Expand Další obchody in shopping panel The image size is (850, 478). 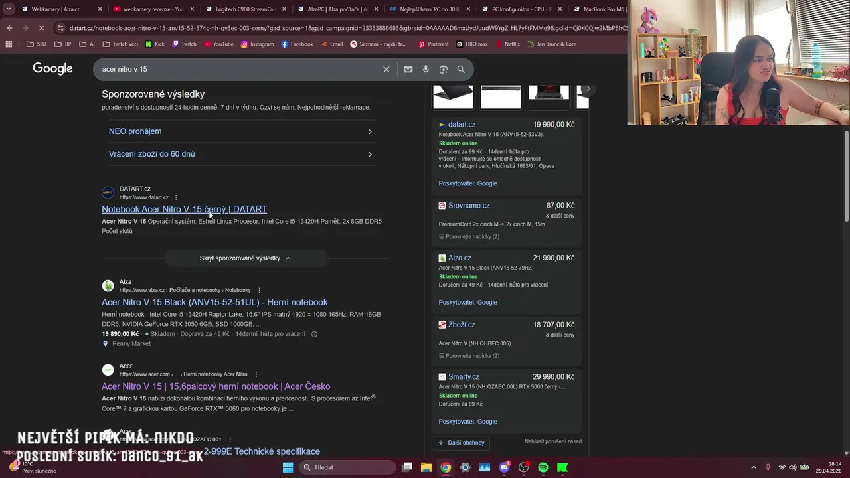point(462,443)
